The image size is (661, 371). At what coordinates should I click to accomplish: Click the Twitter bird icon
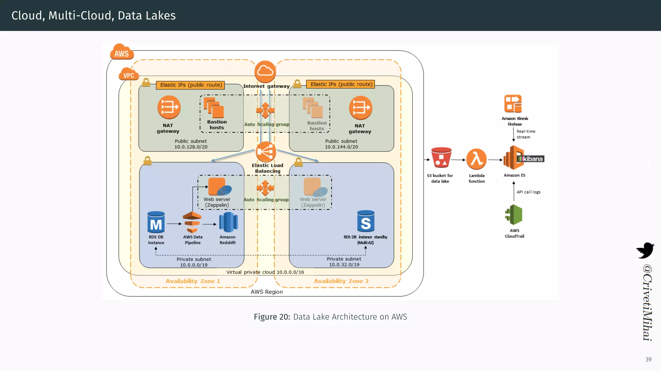(645, 250)
